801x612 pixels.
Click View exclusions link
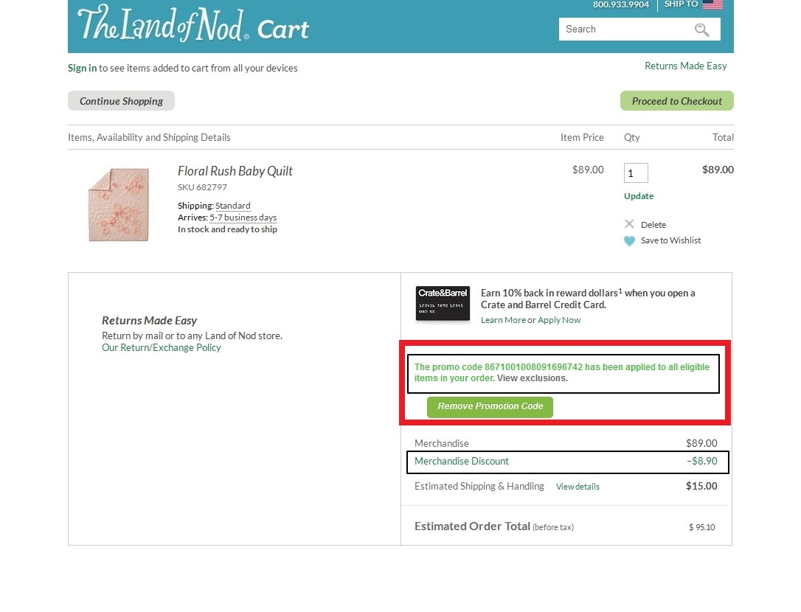[533, 378]
